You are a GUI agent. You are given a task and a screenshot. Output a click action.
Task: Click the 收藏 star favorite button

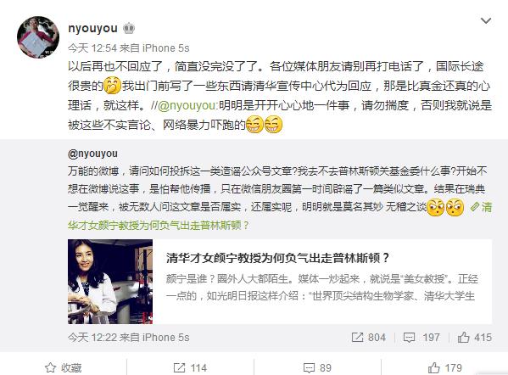coord(64,368)
